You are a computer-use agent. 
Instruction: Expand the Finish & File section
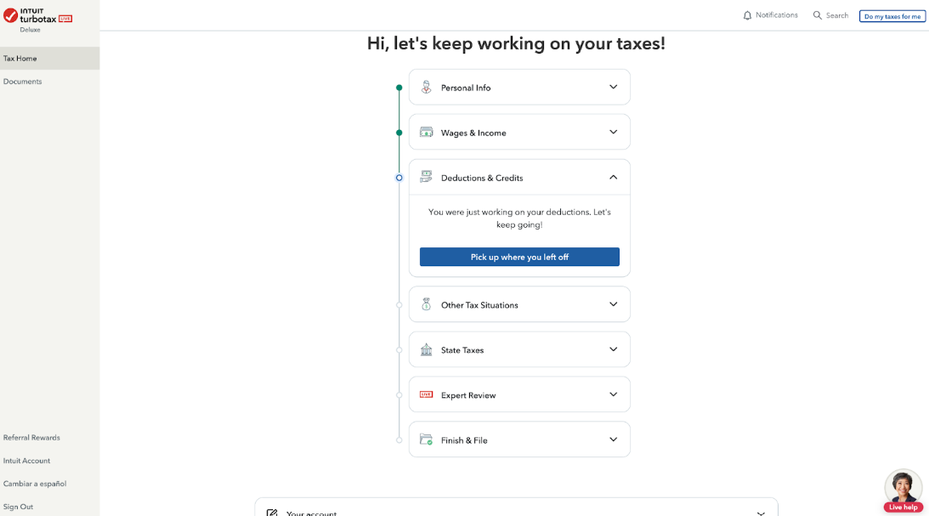613,439
